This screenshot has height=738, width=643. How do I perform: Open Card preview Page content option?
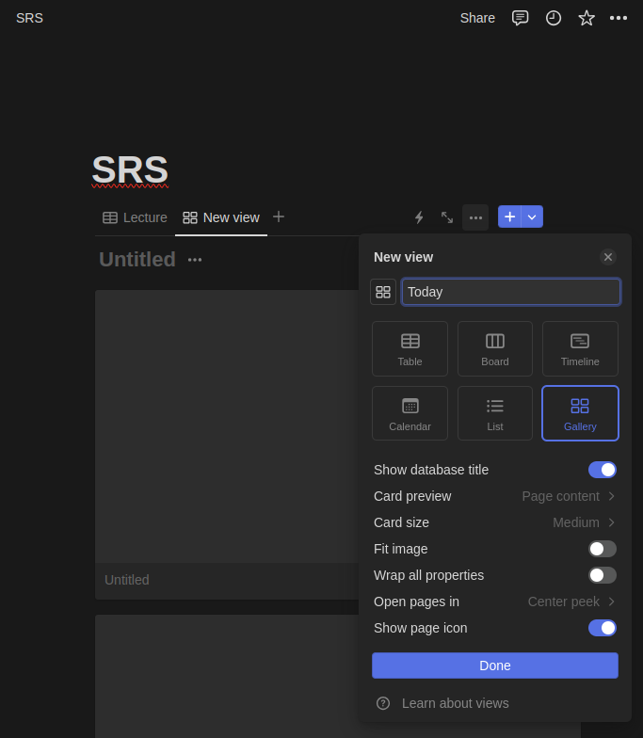pyautogui.click(x=495, y=496)
